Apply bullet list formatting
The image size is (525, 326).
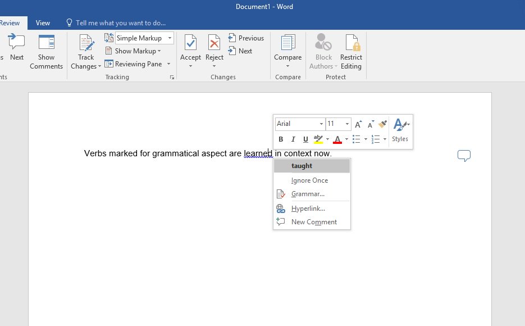pyautogui.click(x=357, y=139)
